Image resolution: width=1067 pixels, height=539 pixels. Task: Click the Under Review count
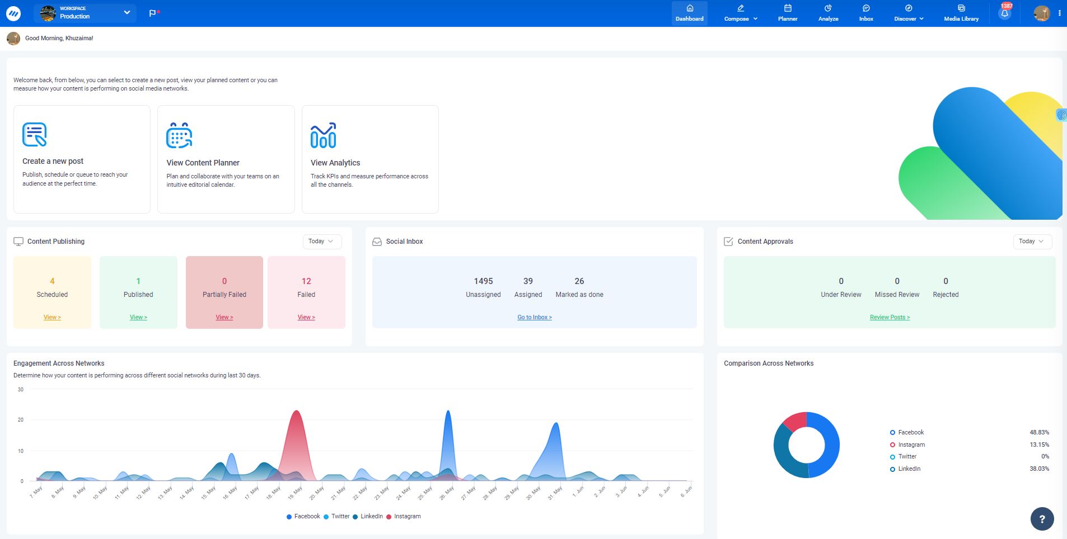[x=841, y=281]
